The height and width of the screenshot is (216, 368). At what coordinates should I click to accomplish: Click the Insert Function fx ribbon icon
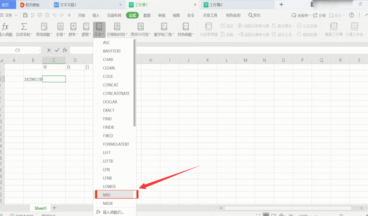pos(5,26)
